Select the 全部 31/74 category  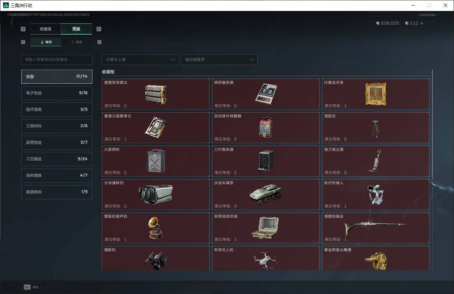pos(57,76)
